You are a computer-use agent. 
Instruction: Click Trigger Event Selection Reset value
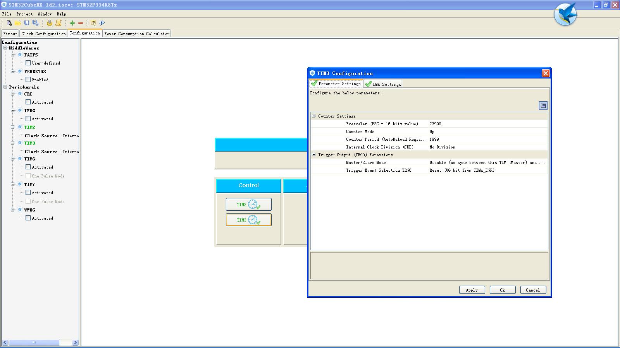point(488,170)
